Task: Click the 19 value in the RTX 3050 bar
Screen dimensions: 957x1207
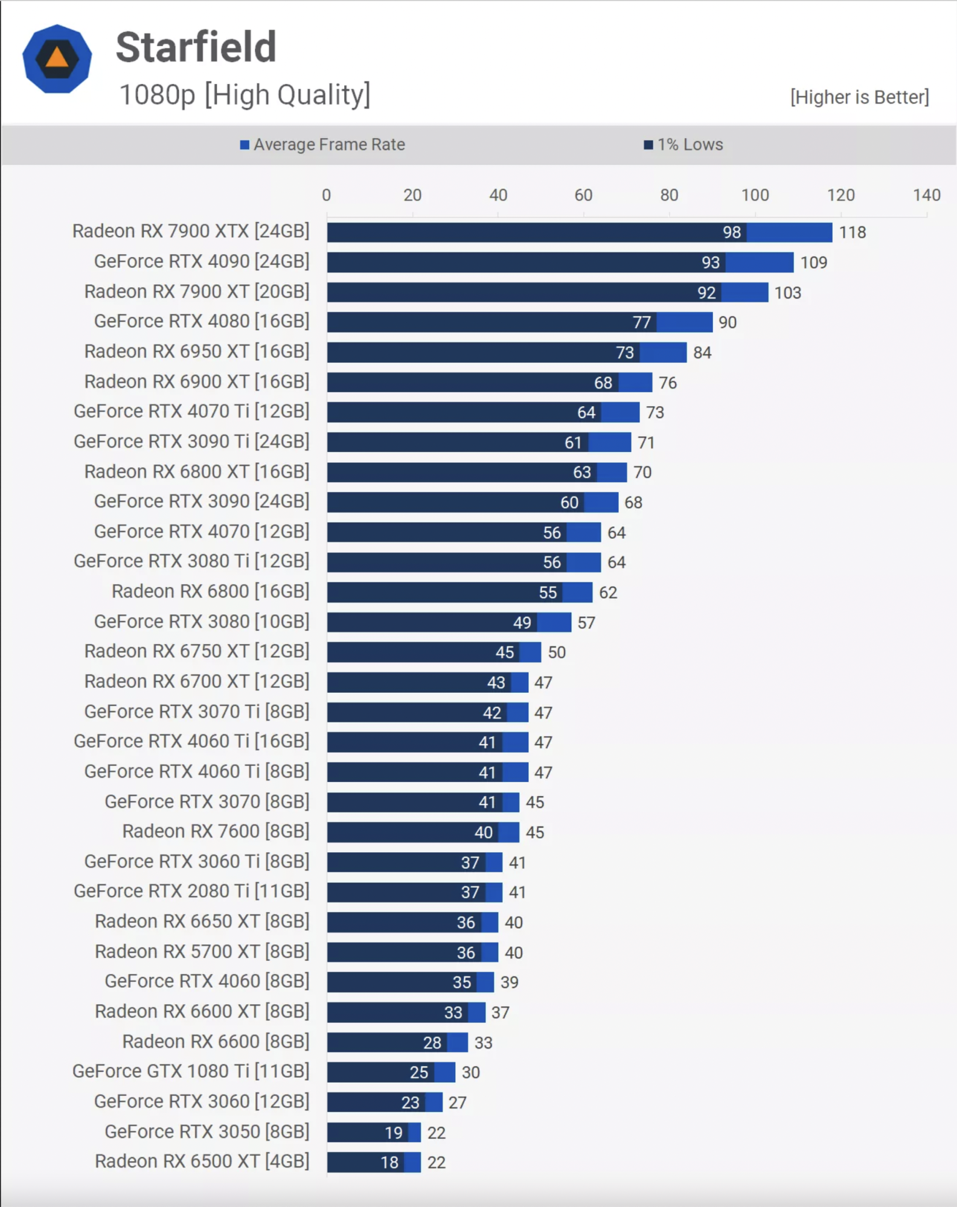Action: pos(394,1132)
